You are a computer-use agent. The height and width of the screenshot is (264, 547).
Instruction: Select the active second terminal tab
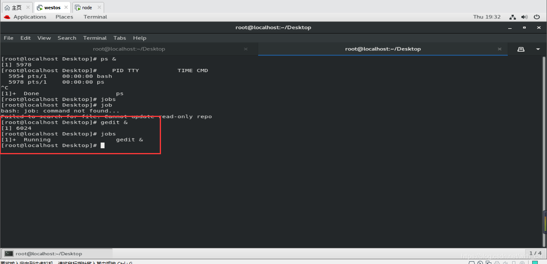pos(383,49)
